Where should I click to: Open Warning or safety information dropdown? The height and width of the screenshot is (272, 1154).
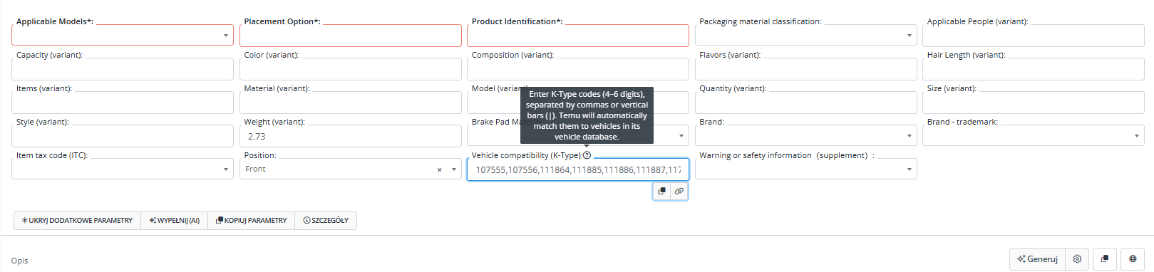click(x=806, y=169)
